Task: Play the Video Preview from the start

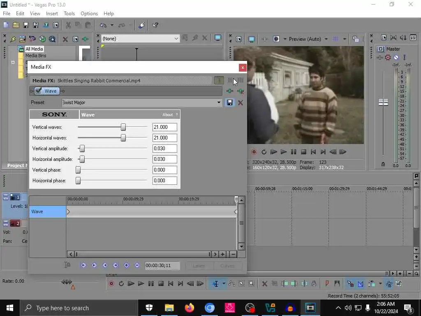Action: (273, 152)
